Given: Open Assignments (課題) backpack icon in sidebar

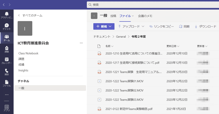Looking at the screenshot, I should coord(7,49).
